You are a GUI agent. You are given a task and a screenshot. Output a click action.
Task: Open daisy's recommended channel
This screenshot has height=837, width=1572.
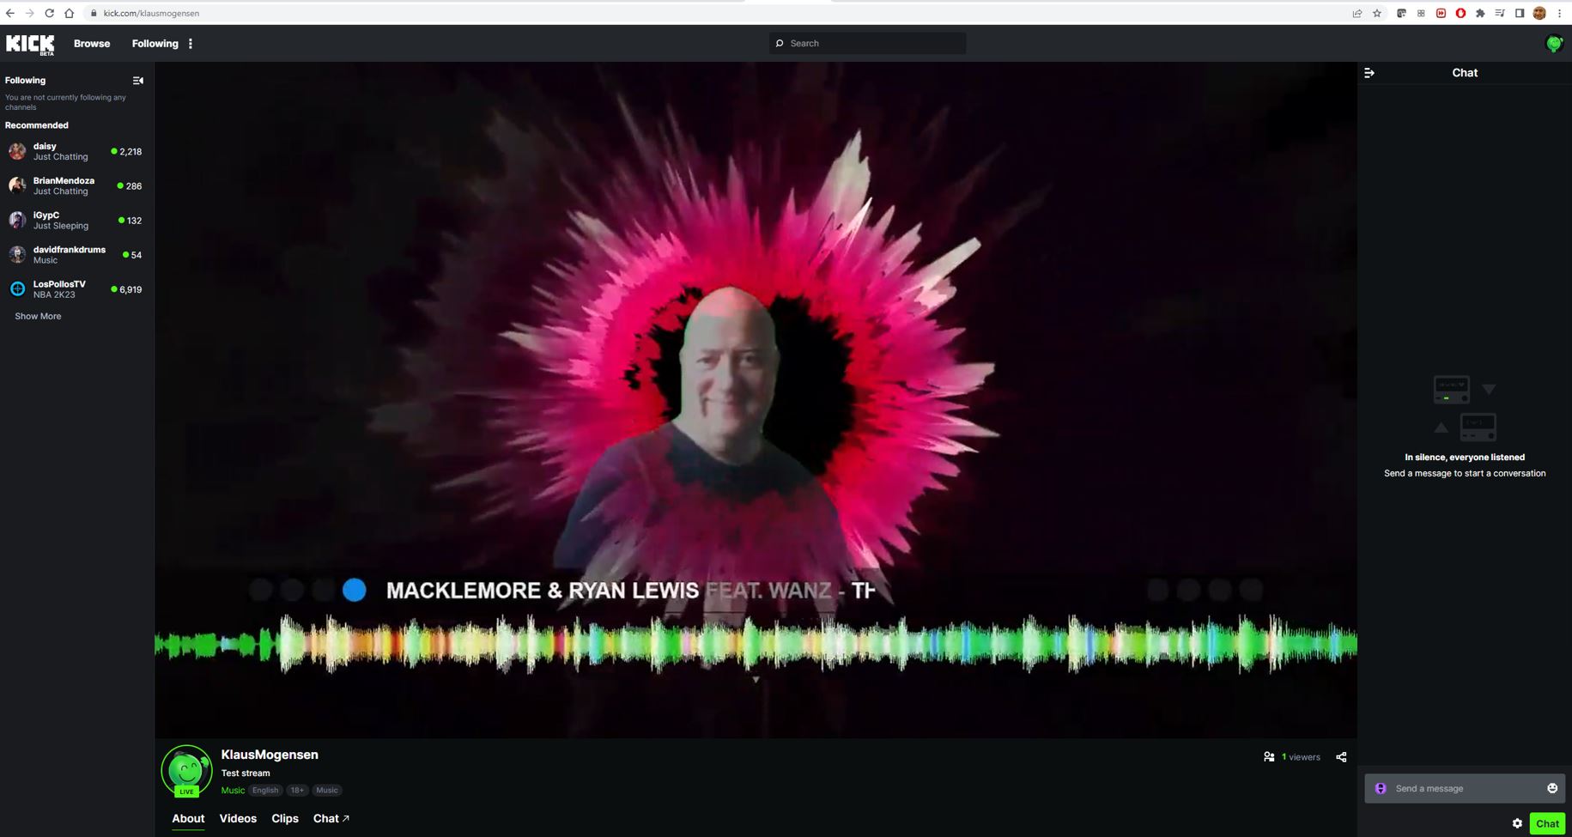76,152
